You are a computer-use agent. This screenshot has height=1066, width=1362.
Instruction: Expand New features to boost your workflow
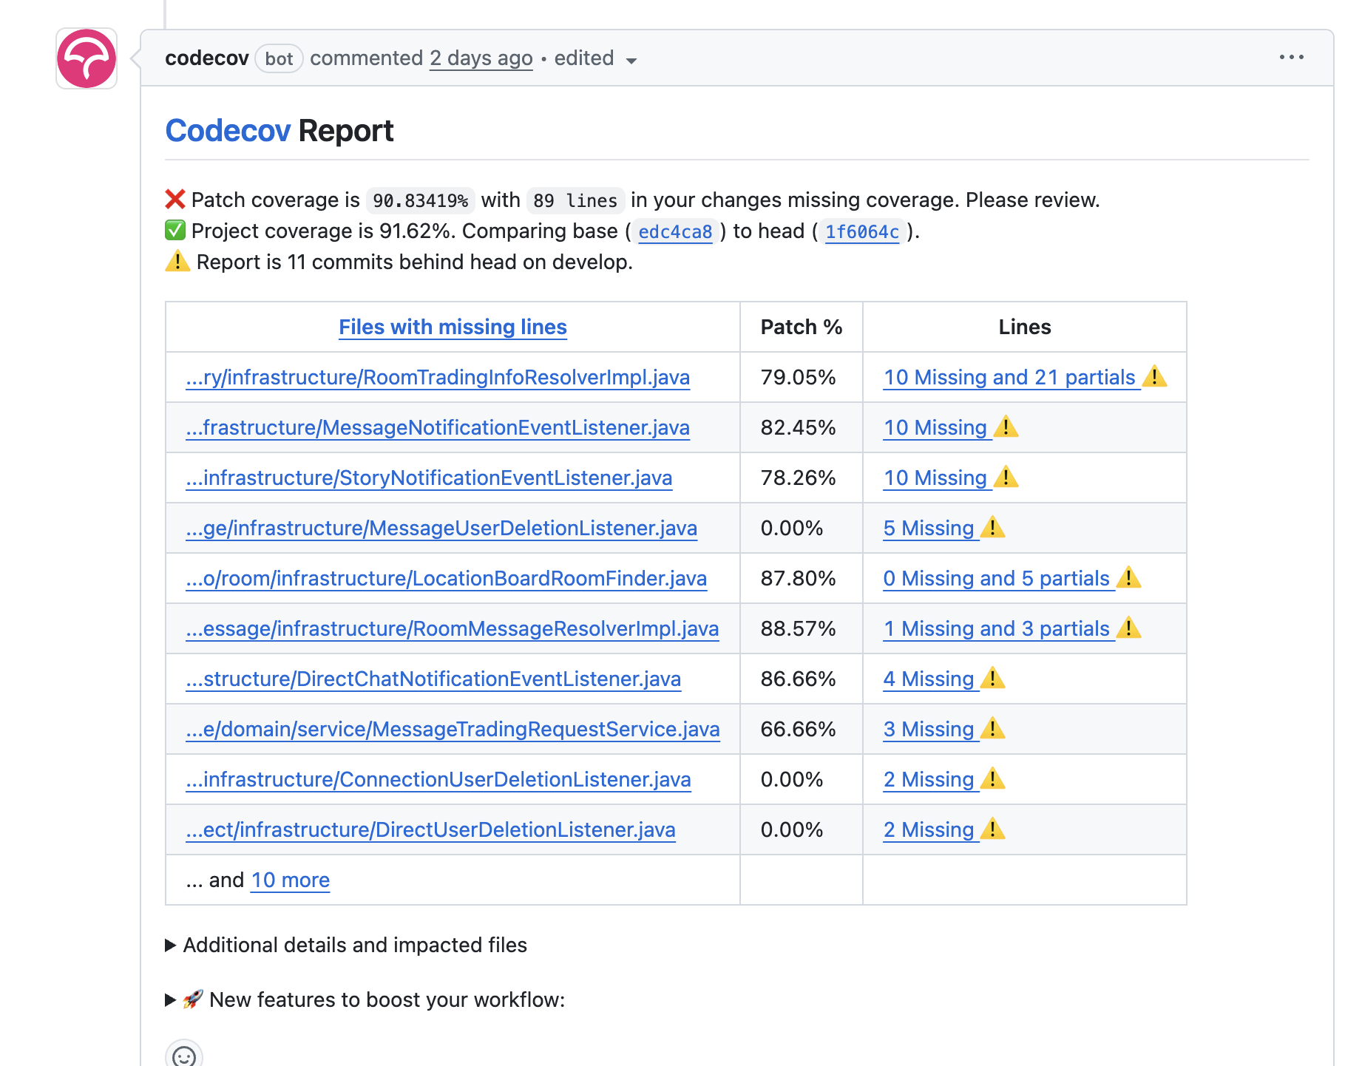click(365, 999)
